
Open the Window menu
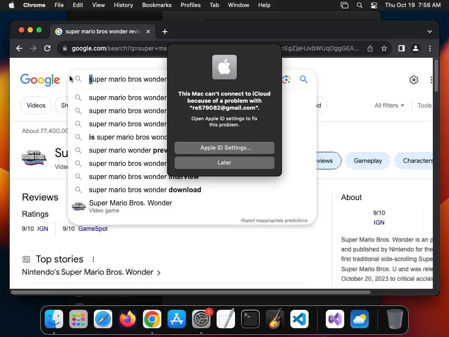point(239,5)
